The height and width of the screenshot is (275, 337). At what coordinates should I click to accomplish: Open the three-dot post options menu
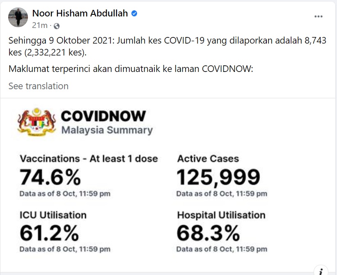coord(318,16)
